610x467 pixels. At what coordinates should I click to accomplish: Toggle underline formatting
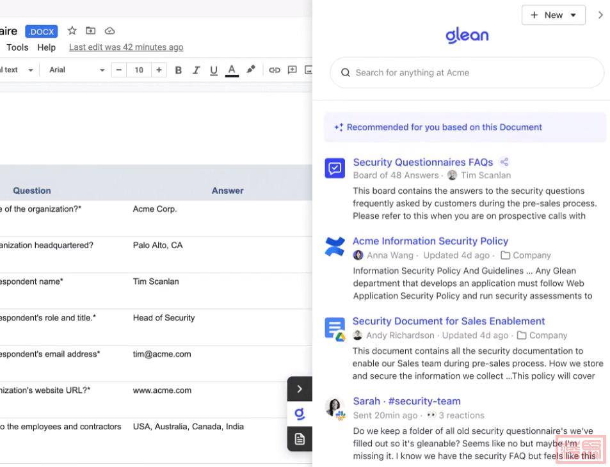pos(214,70)
